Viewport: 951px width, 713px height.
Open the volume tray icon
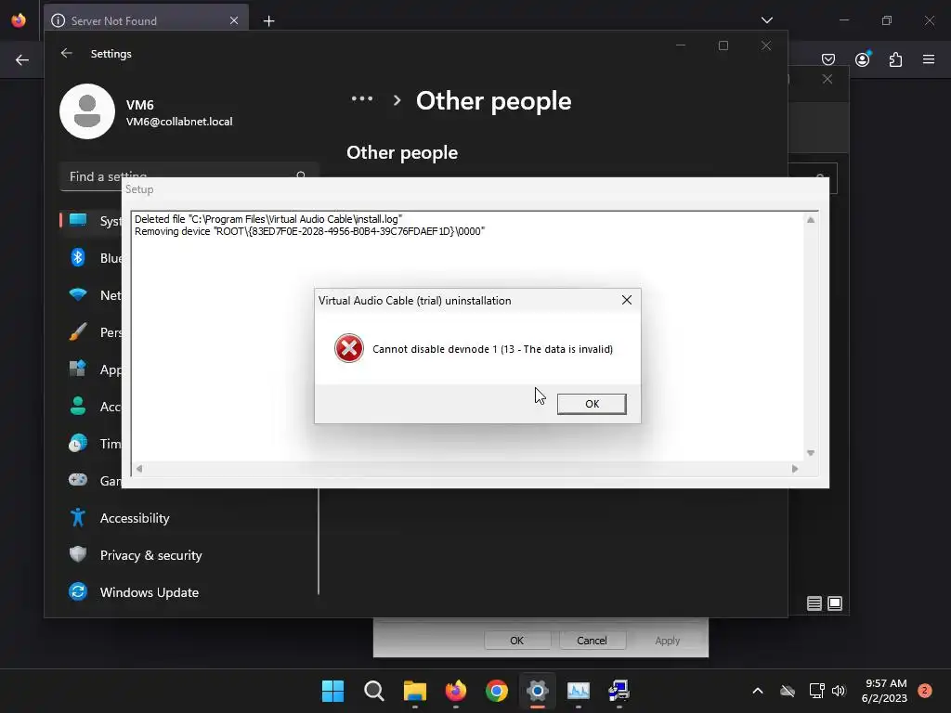pyautogui.click(x=839, y=691)
